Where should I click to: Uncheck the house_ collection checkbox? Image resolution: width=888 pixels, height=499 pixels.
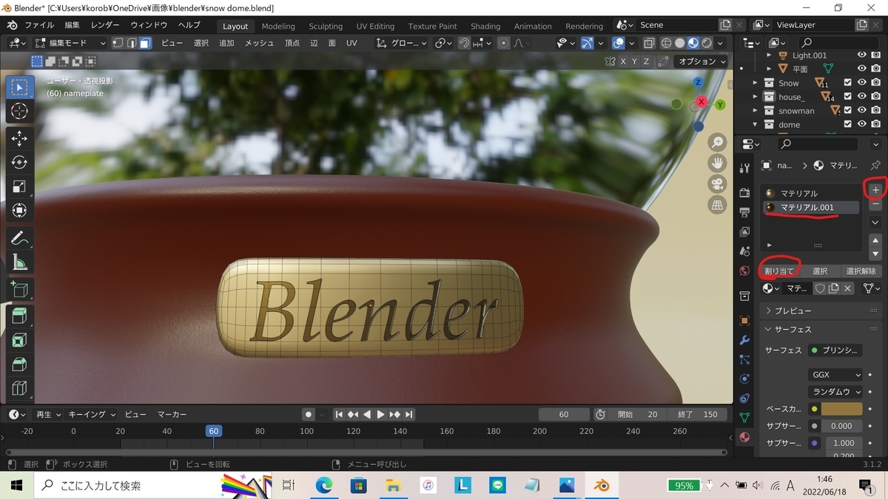[848, 97]
